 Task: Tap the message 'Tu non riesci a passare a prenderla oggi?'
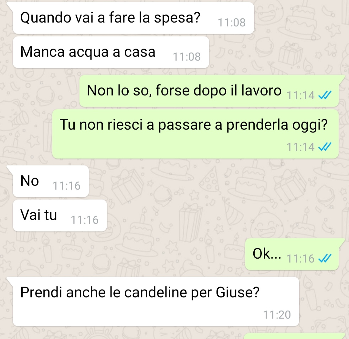point(196,134)
